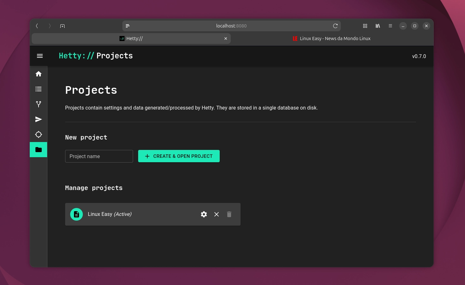Screen dimensions: 465x285
Task: Click the localhost:8080 address bar
Action: pos(231,26)
